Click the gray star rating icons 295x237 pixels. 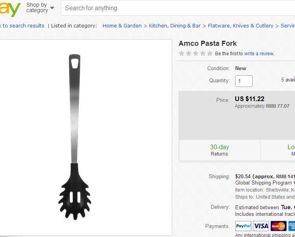click(195, 54)
